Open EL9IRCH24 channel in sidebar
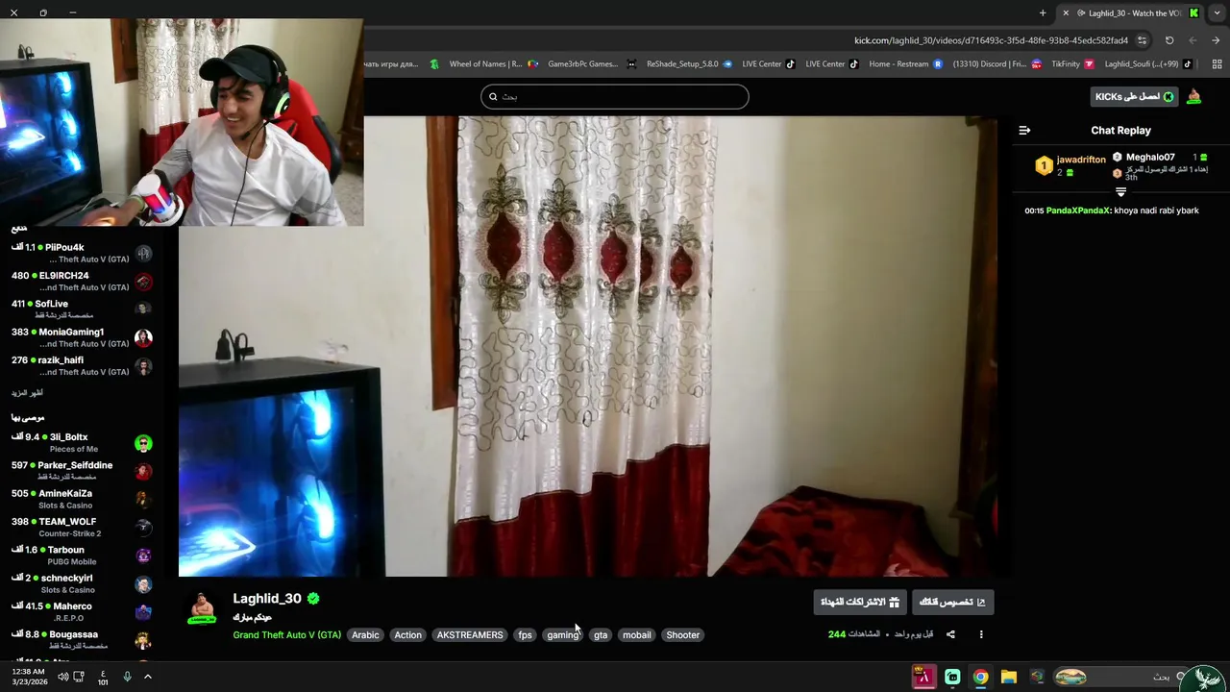The image size is (1230, 692). point(82,281)
